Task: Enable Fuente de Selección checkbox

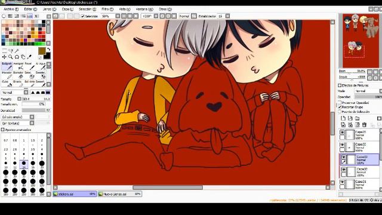Action: coord(340,112)
